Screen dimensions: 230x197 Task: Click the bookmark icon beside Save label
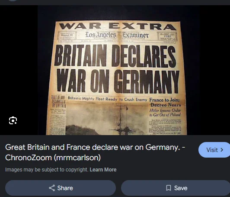[169, 188]
